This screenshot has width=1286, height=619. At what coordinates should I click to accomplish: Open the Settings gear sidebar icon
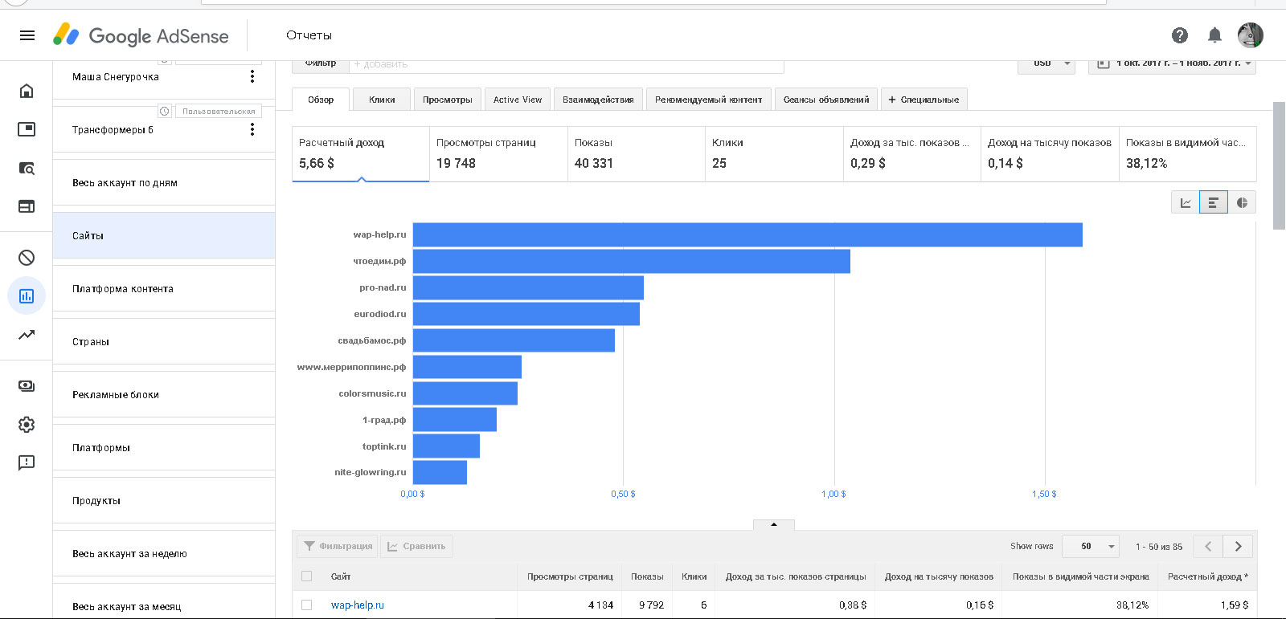(x=27, y=425)
